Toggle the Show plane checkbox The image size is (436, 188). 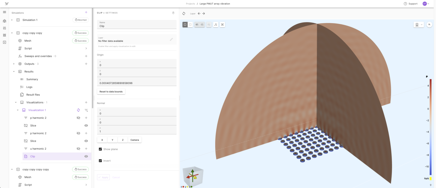coord(100,149)
